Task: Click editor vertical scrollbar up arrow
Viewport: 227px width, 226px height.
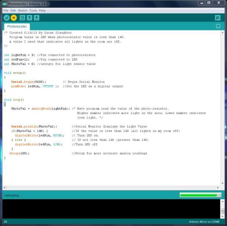Action: coord(222,33)
